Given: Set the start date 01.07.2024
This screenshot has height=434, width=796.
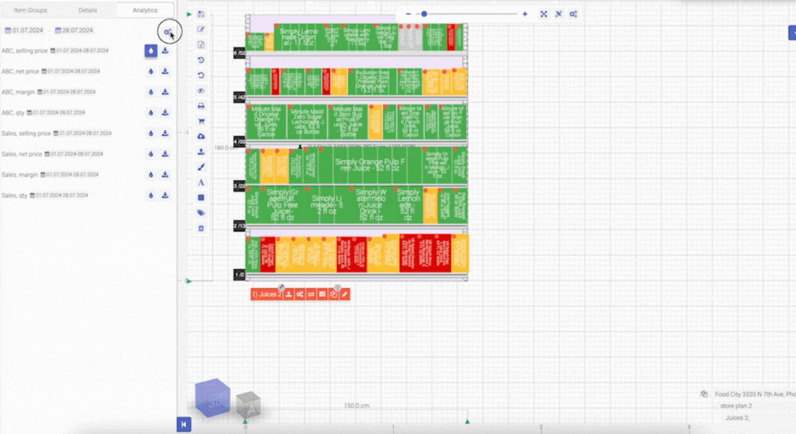Looking at the screenshot, I should pyautogui.click(x=24, y=30).
